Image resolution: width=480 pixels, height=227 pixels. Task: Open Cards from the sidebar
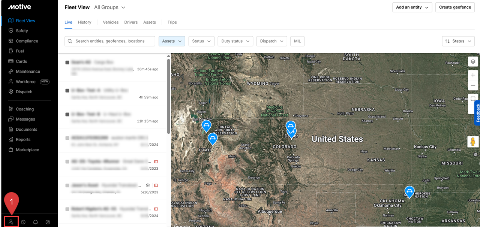(21, 61)
